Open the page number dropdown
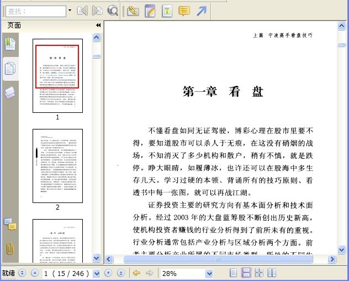349x281 pixels. (x=97, y=273)
